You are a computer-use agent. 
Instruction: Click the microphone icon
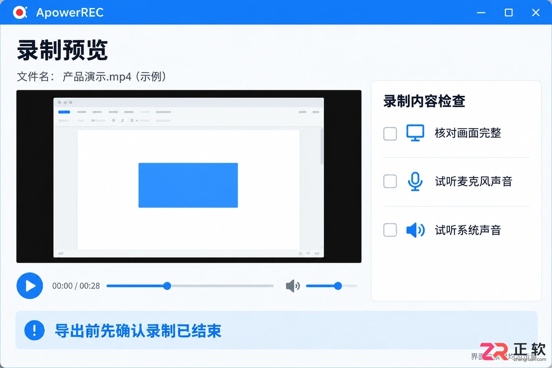click(x=415, y=181)
